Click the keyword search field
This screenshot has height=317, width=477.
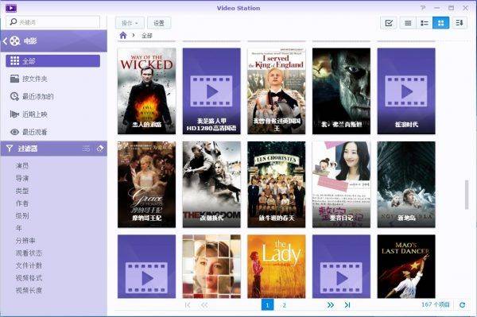53,22
